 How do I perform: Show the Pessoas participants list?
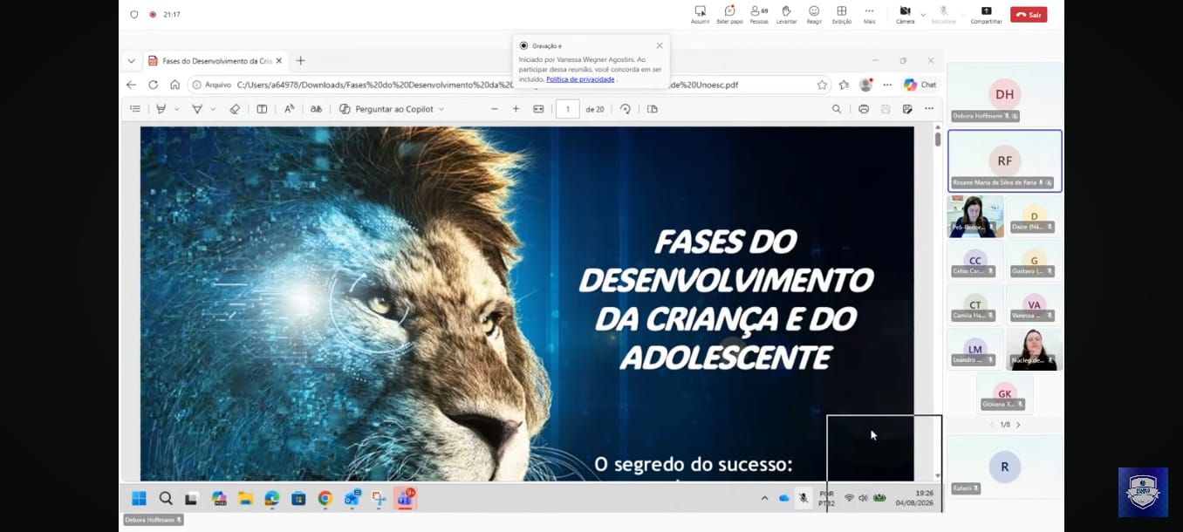759,14
